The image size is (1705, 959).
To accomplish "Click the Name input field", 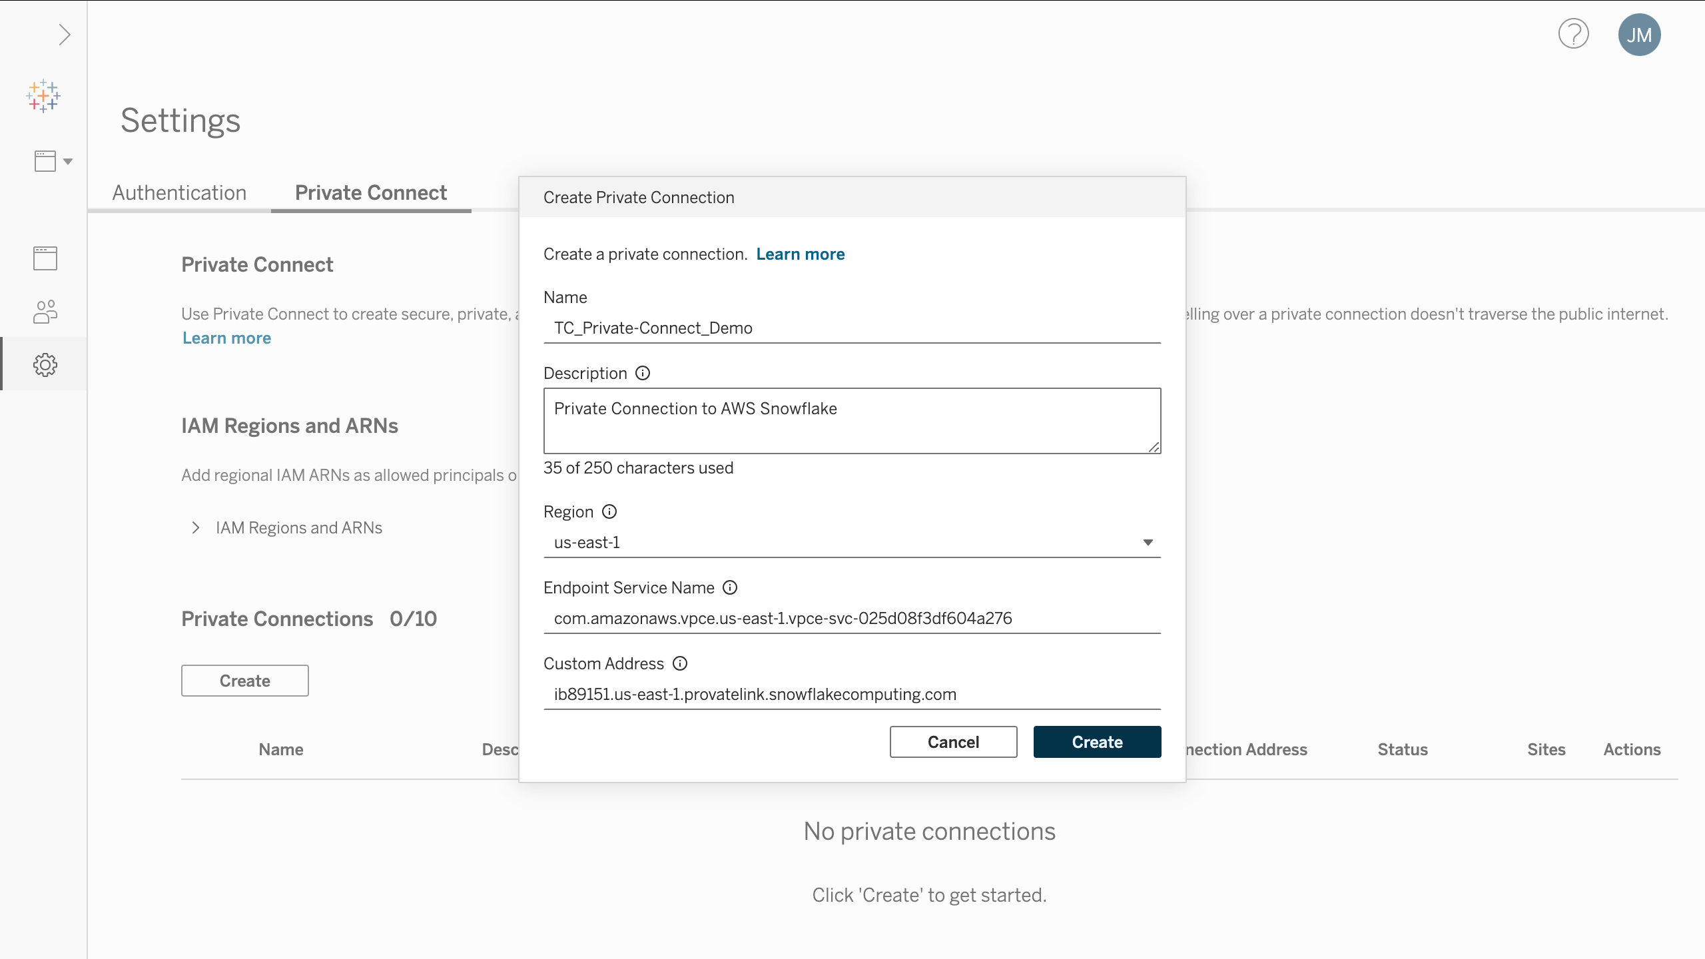I will click(852, 328).
